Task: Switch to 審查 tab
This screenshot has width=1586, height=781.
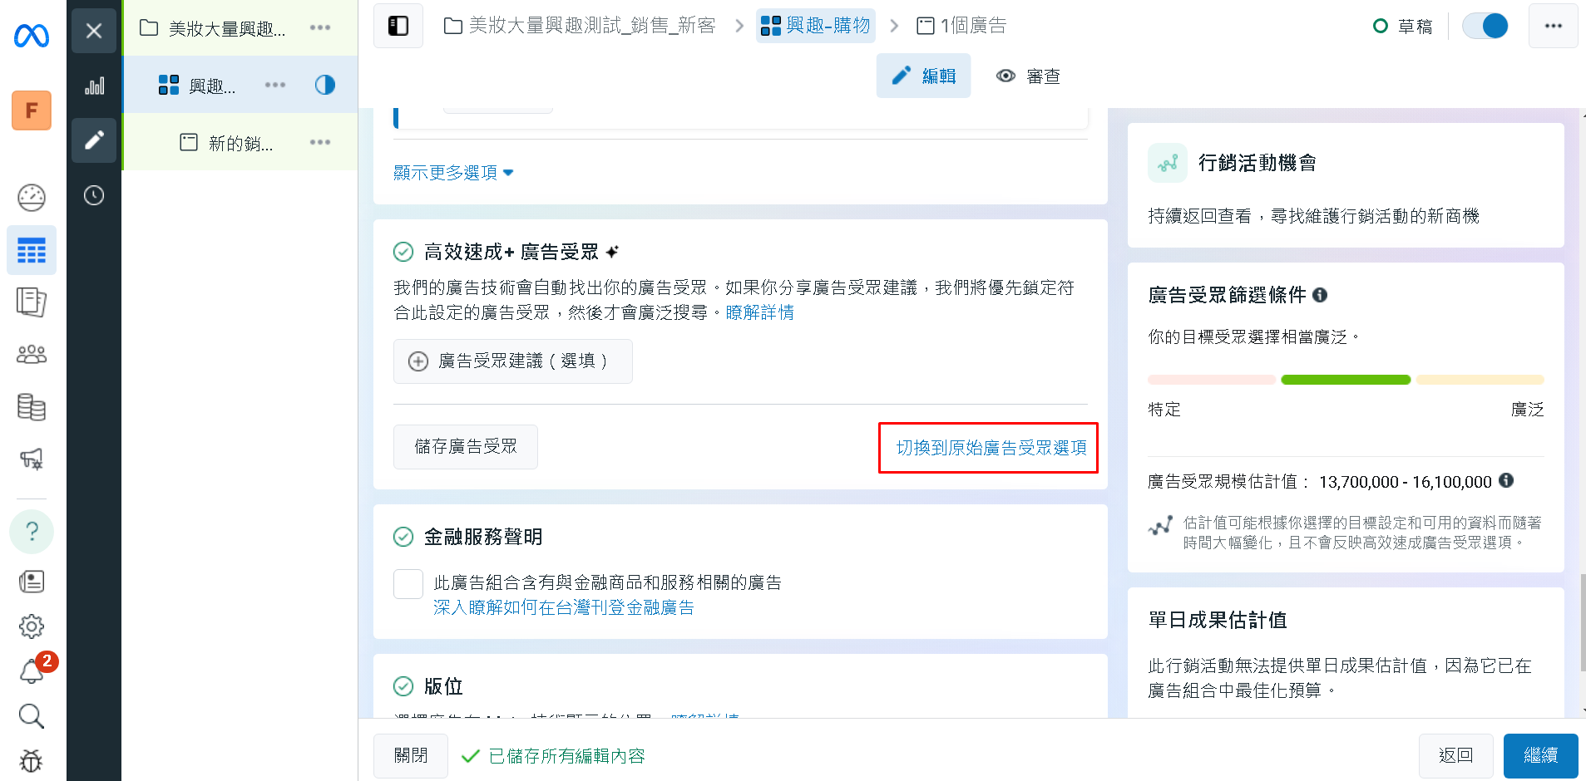Action: click(1028, 76)
